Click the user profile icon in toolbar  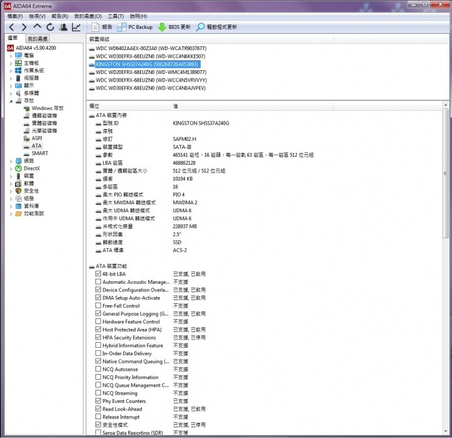63,27
